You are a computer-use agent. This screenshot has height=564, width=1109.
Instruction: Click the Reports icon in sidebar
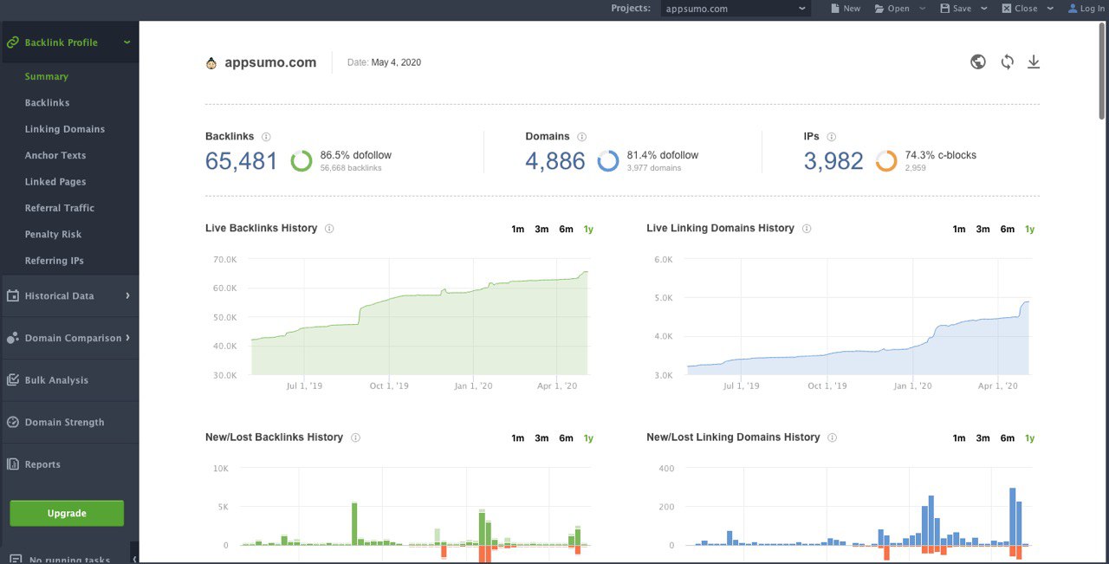pos(13,464)
